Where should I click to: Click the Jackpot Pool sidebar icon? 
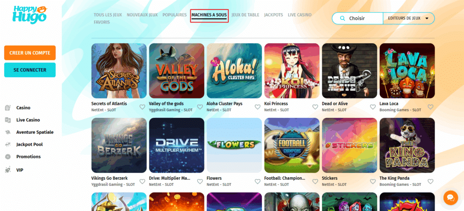click(8, 145)
